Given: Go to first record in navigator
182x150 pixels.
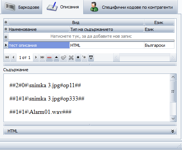Looking at the screenshot, I should coord(7,57).
